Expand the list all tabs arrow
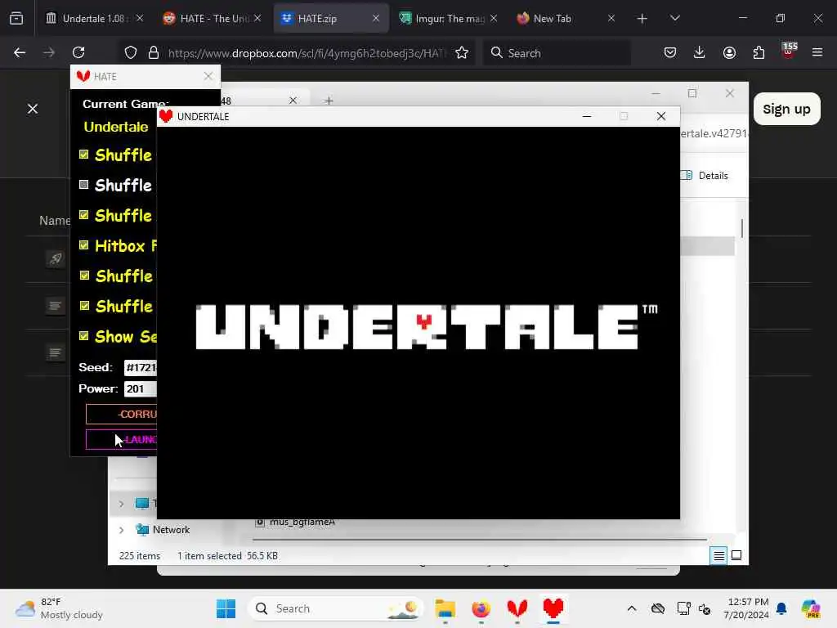This screenshot has width=837, height=628. point(674,18)
